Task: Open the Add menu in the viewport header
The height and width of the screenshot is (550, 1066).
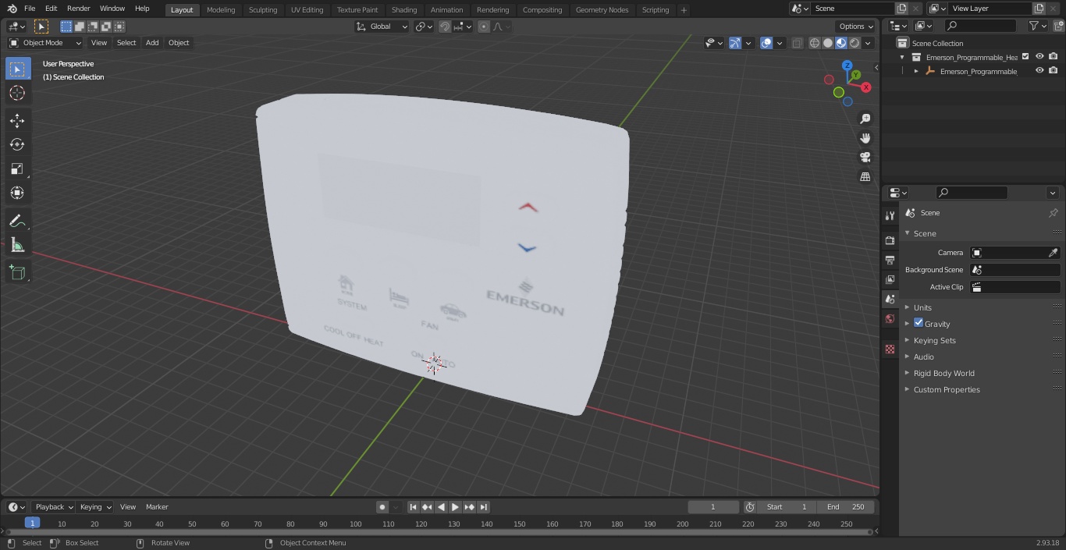Action: (152, 43)
